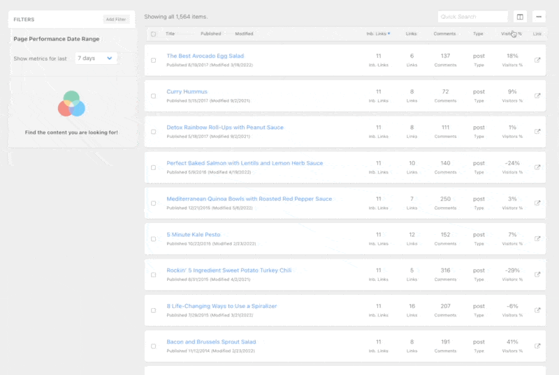This screenshot has height=375, width=559.
Task: Sort by Modified column header
Action: tap(244, 33)
